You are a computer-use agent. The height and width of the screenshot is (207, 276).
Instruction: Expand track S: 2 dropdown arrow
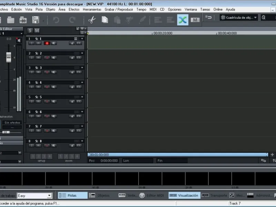82,53
